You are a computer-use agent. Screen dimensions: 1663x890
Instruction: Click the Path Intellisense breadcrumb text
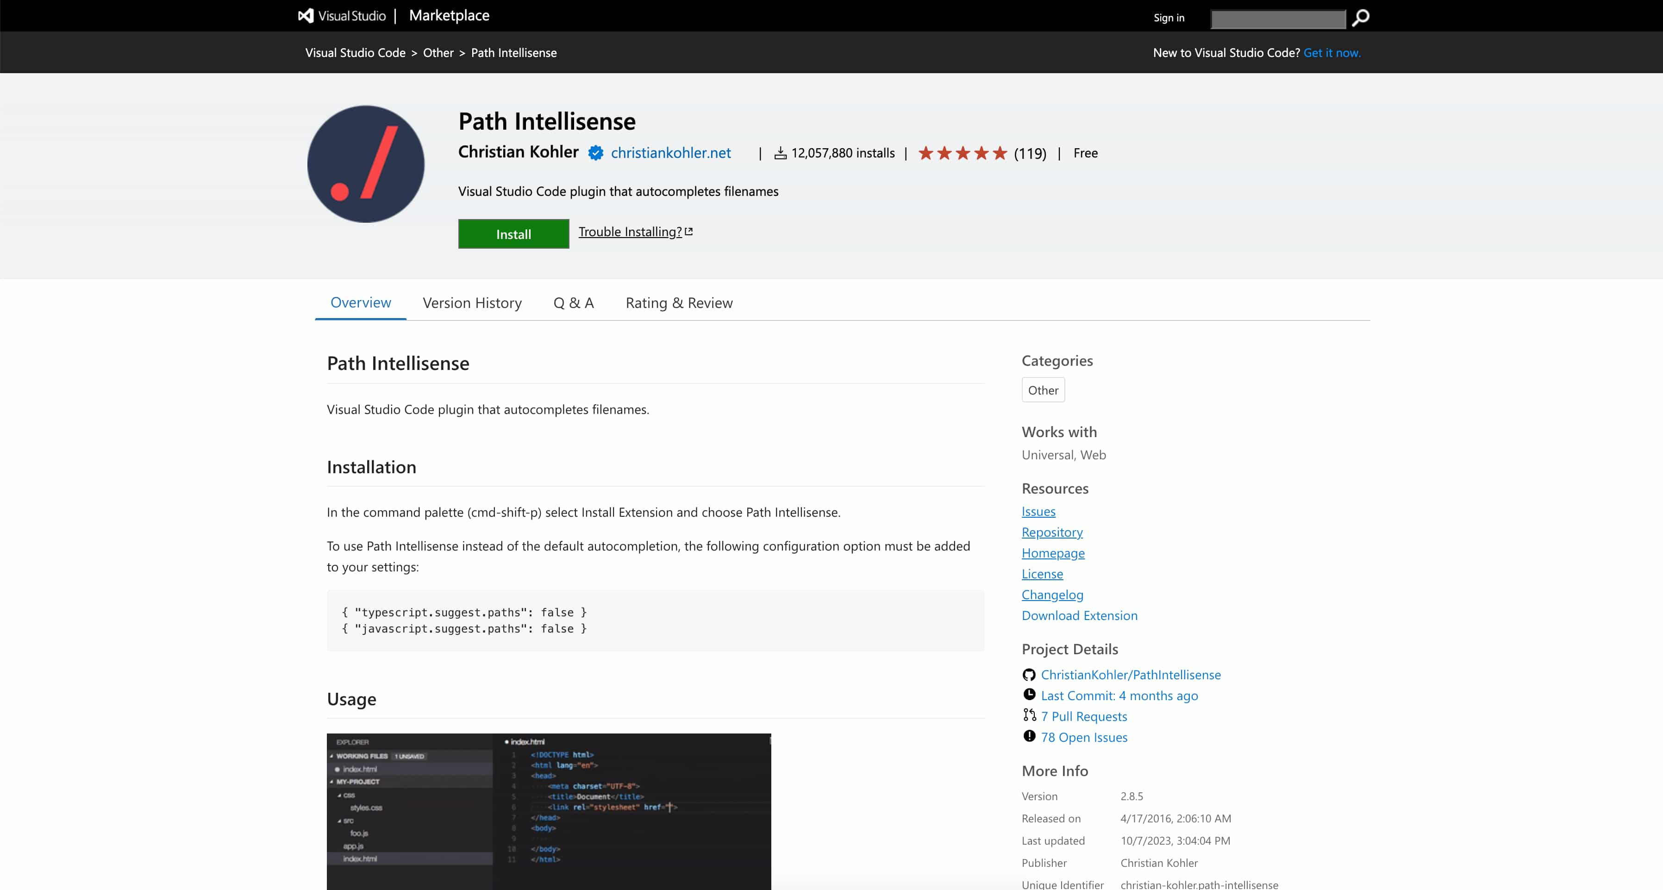(514, 53)
